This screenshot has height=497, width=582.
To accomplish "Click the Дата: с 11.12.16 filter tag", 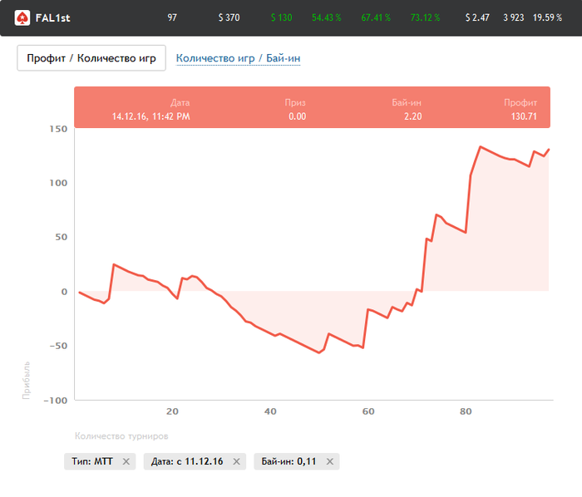I will [195, 461].
